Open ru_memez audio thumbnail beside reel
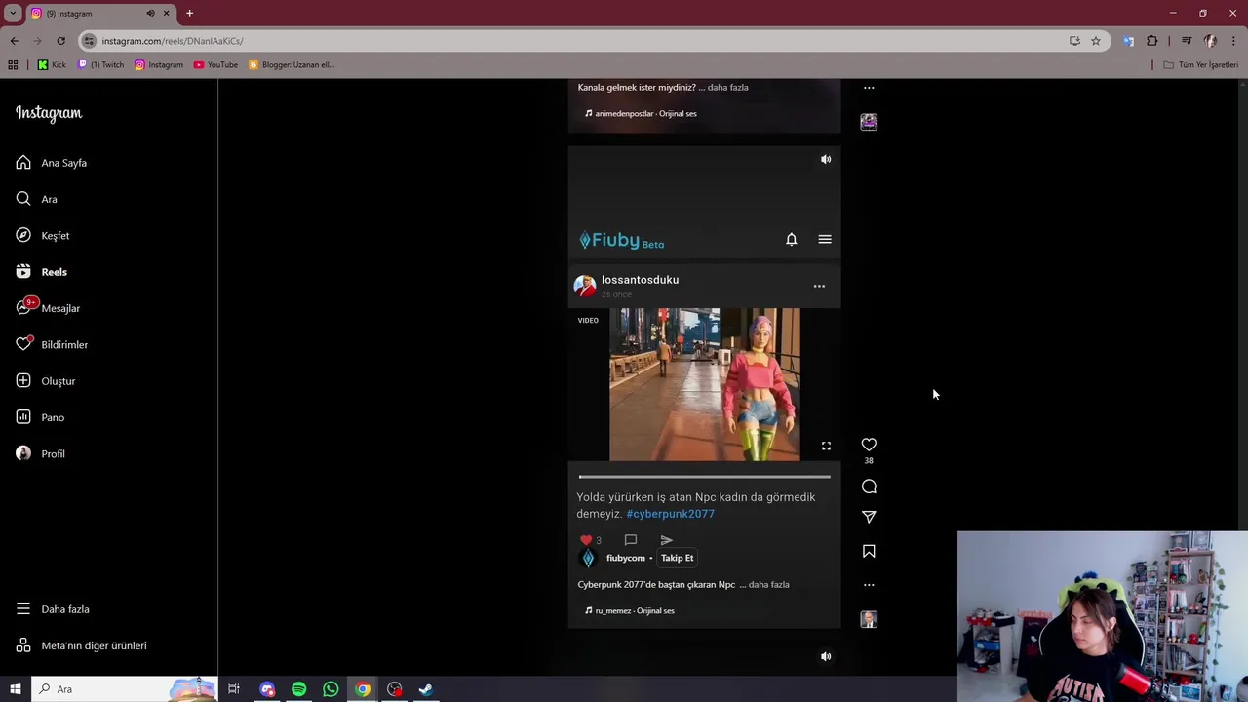1248x702 pixels. (x=869, y=619)
